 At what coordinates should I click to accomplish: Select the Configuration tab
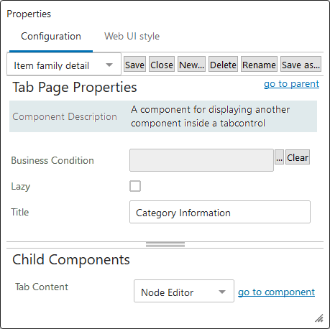coord(51,36)
